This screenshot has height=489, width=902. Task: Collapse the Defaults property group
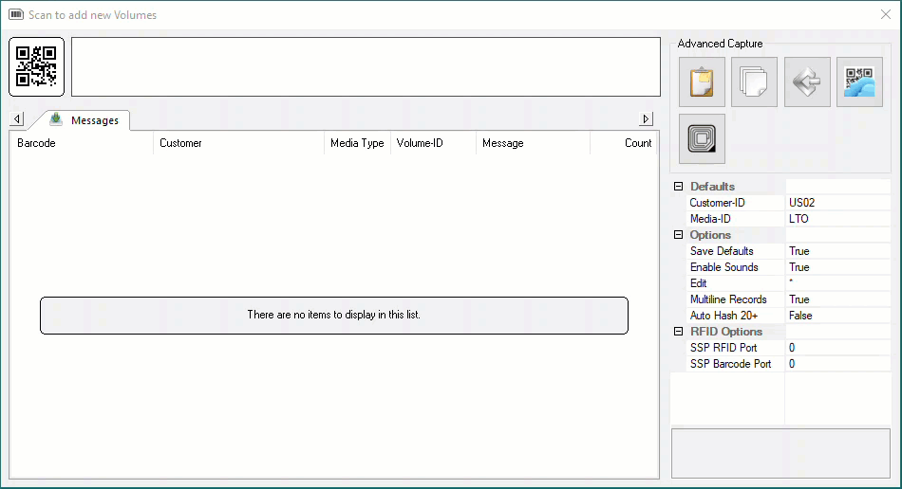tap(678, 187)
